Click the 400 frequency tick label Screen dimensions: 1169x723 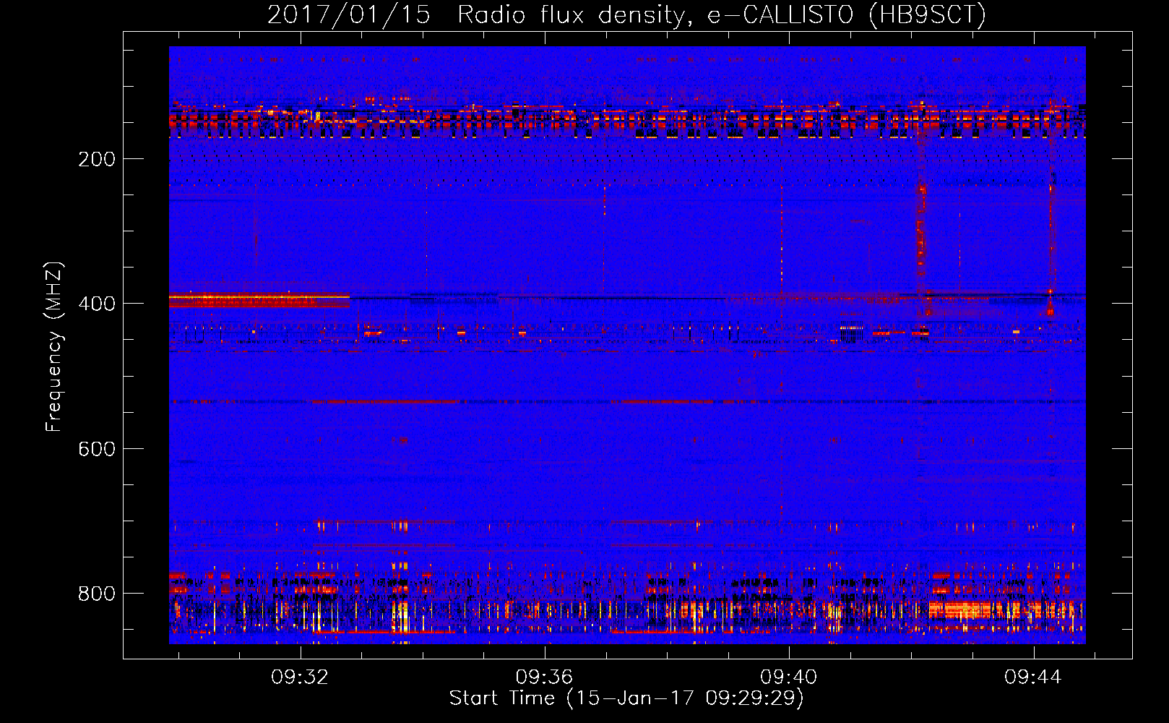click(96, 304)
